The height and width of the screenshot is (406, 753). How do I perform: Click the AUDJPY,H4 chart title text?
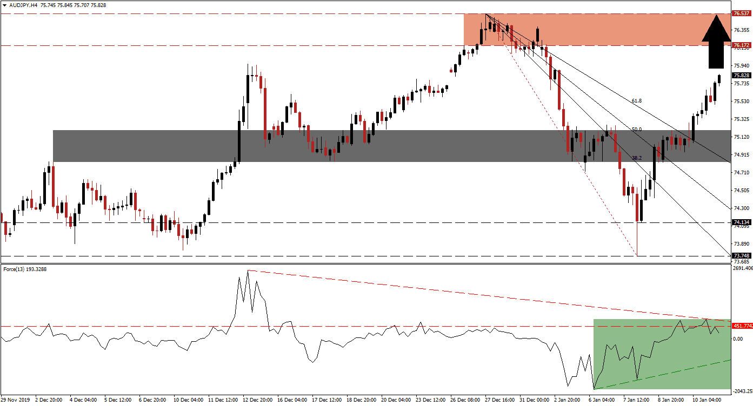tap(24, 5)
